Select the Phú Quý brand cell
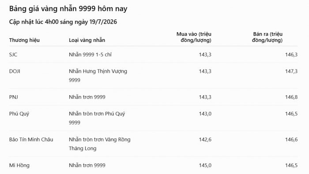Viewport: 309px width, 174px height. pos(19,114)
